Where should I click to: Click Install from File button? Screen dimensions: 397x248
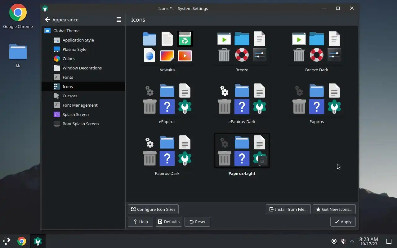[x=288, y=209]
